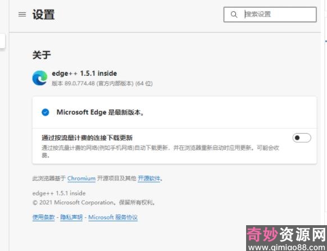Click the 设置 page title
This screenshot has width=327, height=251.
43,15
